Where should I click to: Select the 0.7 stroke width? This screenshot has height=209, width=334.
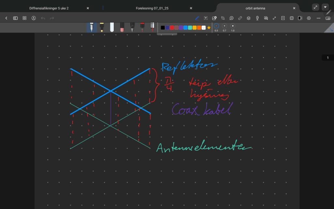click(x=224, y=26)
